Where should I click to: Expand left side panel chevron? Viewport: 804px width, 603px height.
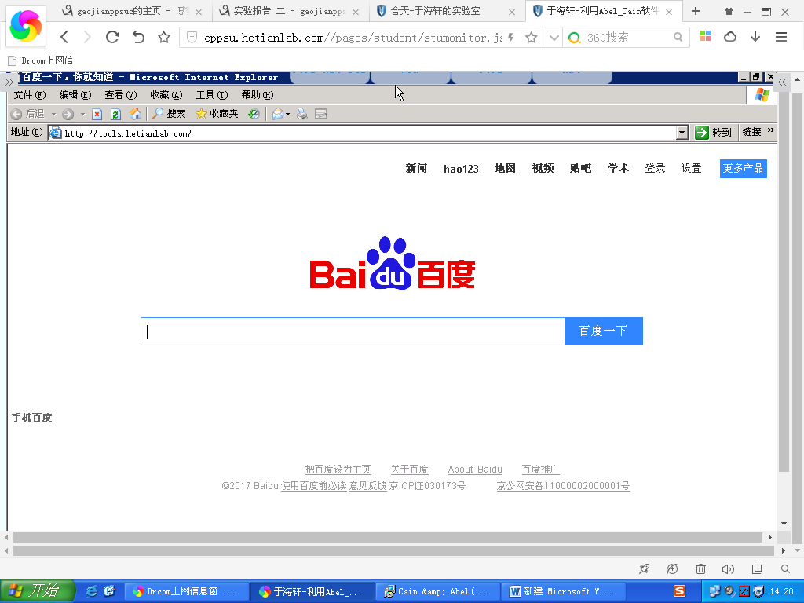coord(9,82)
